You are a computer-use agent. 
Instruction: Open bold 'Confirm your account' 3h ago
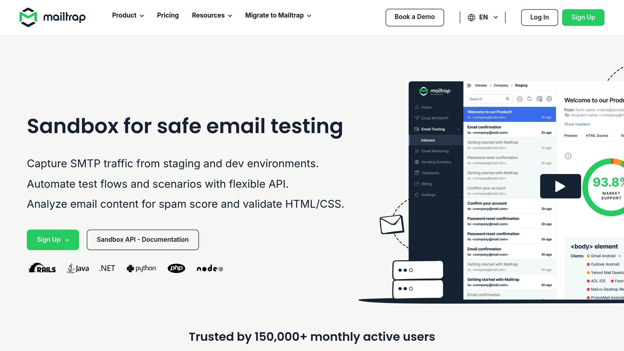pyautogui.click(x=509, y=206)
